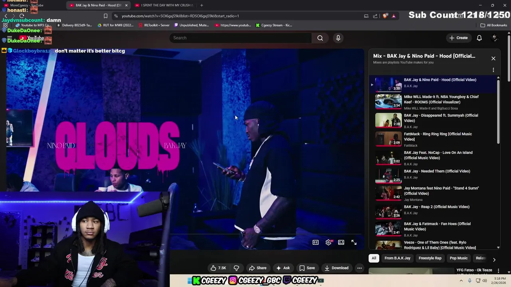Open site settings icon before the URL
Viewport: 511px width, 287px height.
pos(116,16)
